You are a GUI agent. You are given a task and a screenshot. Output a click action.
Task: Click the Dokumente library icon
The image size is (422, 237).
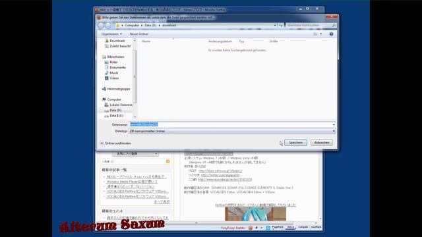coord(107,67)
